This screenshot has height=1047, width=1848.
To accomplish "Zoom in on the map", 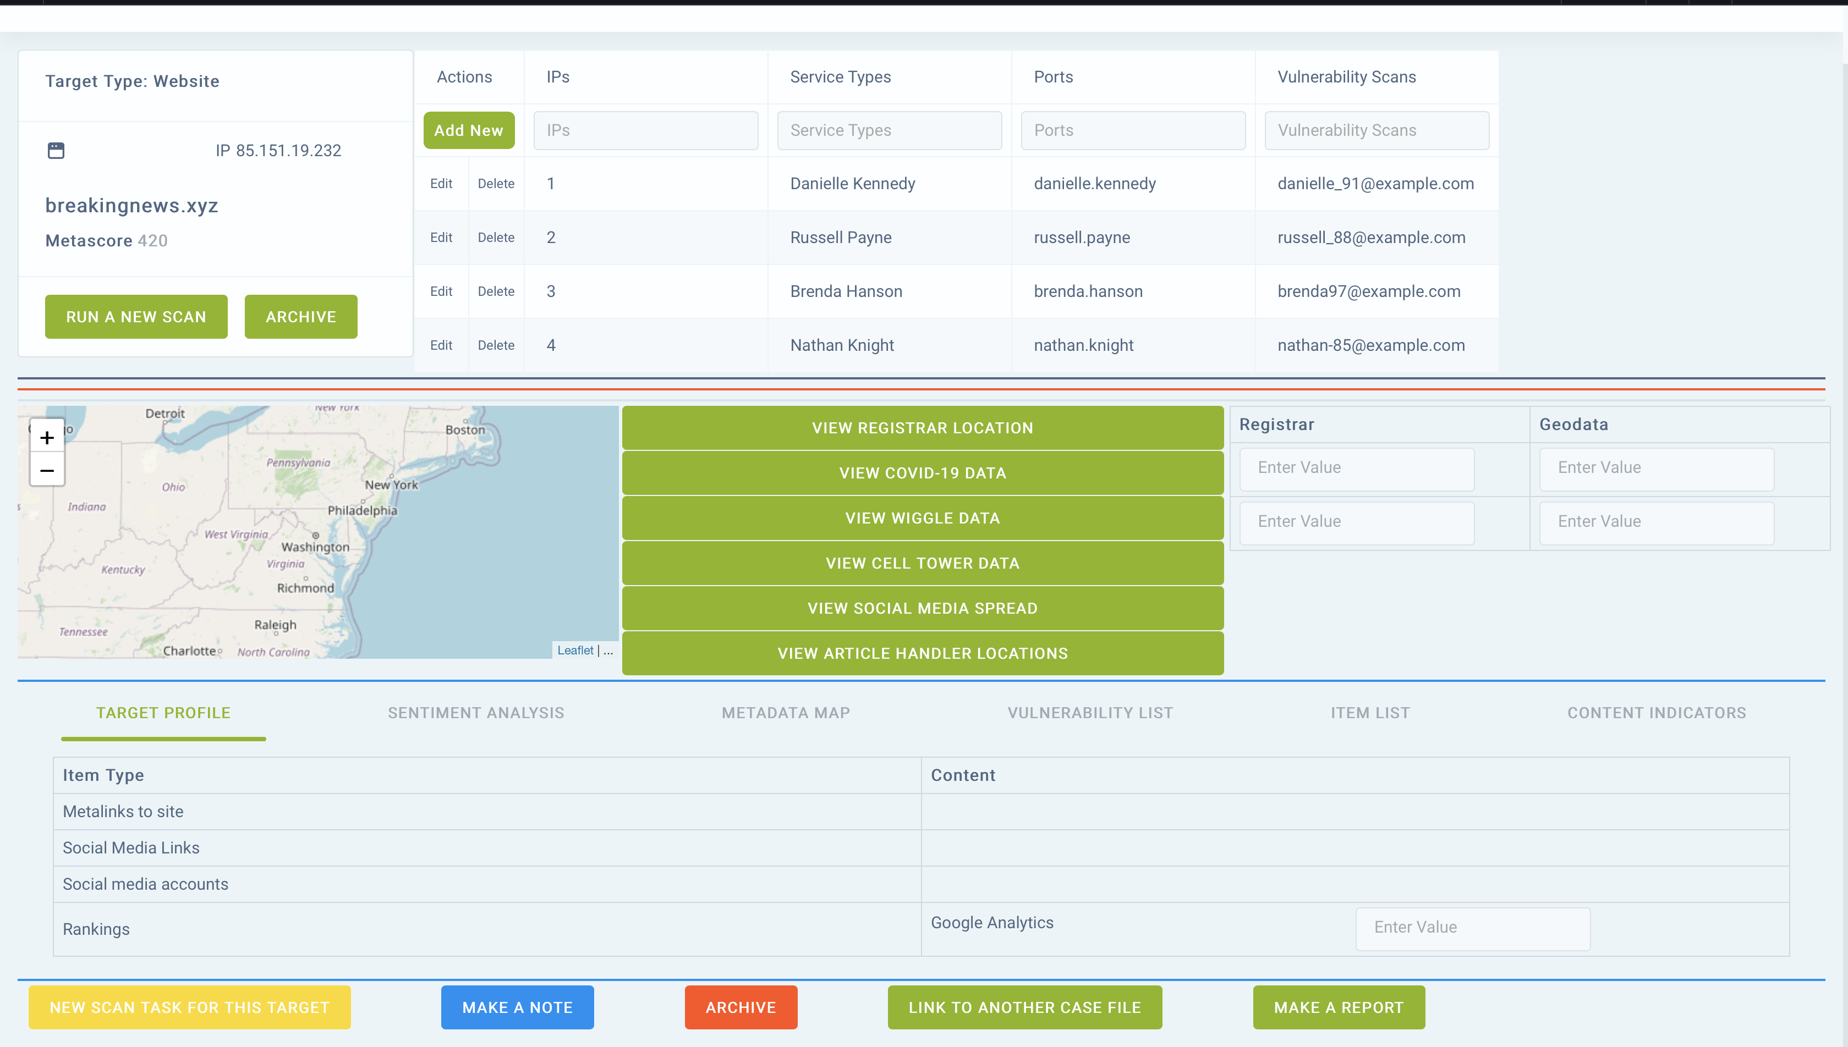I will click(x=47, y=437).
